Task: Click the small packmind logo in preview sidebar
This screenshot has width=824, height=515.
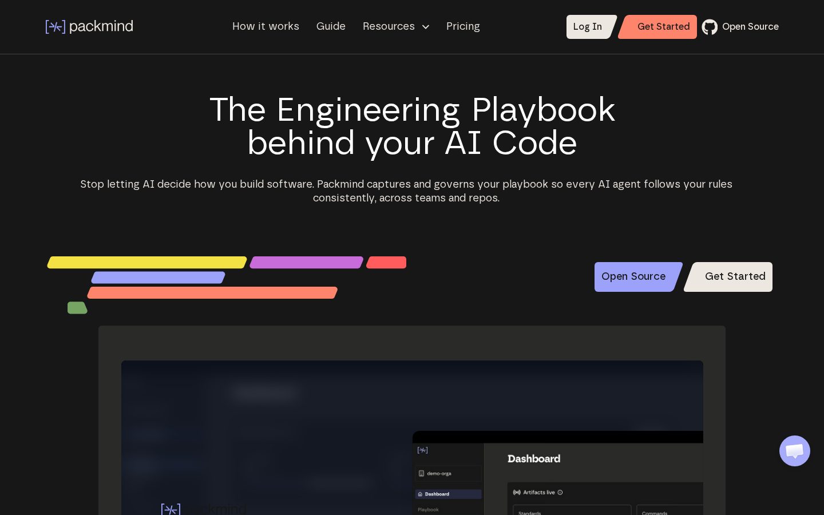Action: 422,450
